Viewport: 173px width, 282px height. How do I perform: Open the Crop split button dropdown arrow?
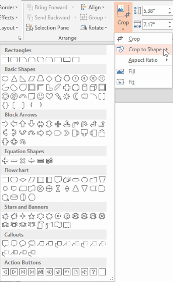(x=123, y=29)
